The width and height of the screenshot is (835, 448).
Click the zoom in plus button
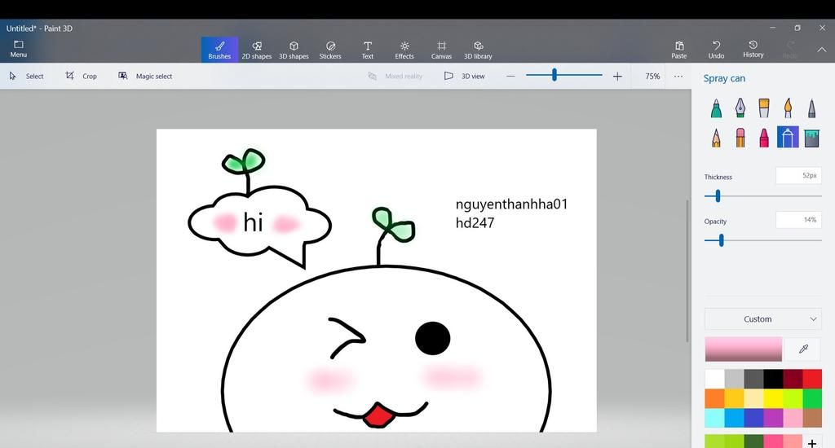pos(617,76)
